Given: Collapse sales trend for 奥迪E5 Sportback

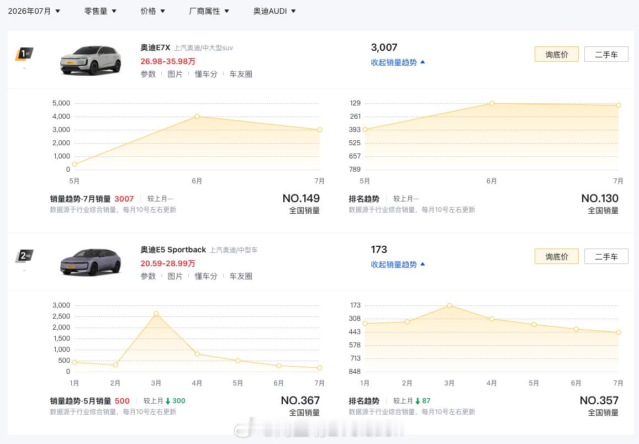Looking at the screenshot, I should [x=398, y=265].
